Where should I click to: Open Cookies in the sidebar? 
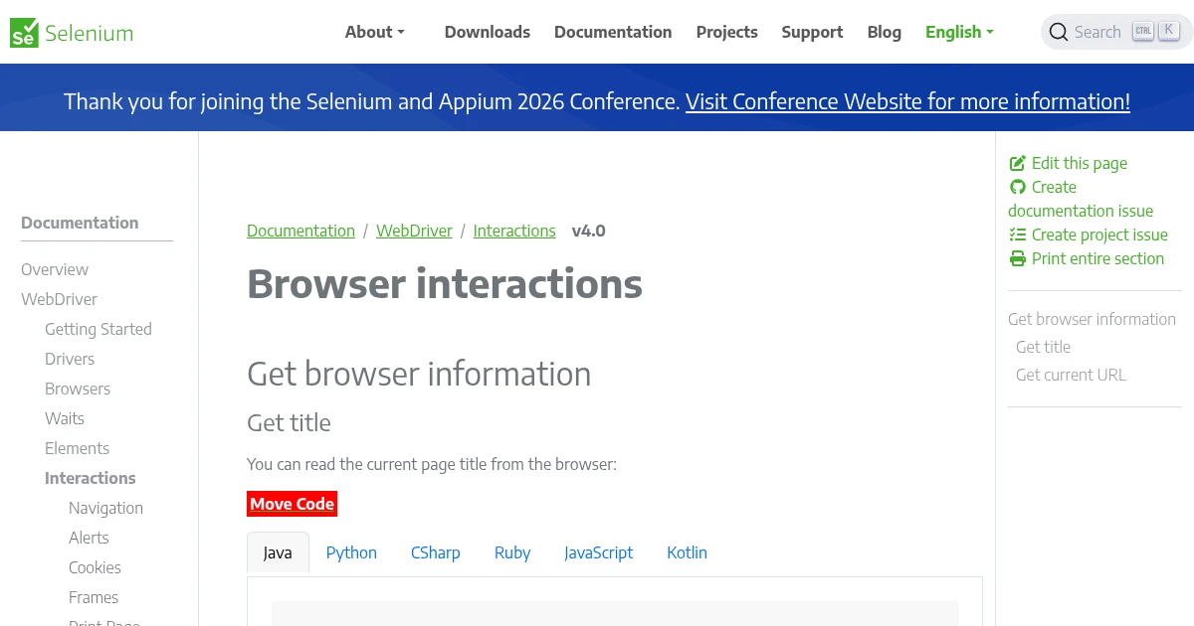pos(95,567)
